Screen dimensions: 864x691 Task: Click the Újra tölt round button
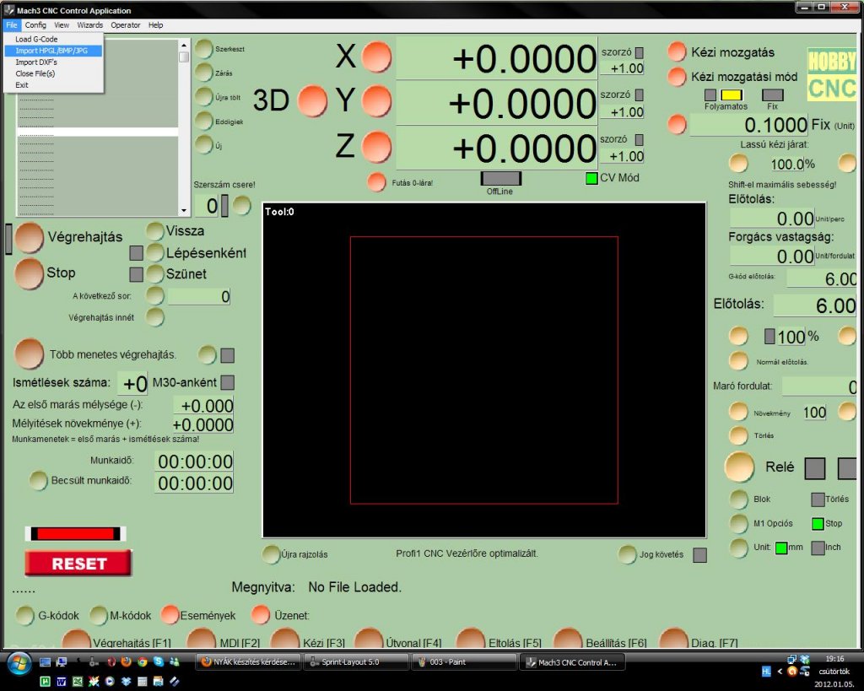pos(204,97)
